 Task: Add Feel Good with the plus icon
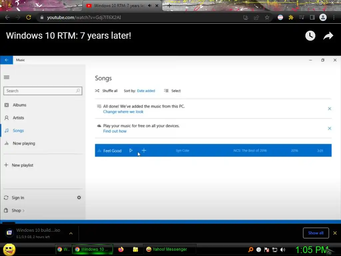pos(144,150)
